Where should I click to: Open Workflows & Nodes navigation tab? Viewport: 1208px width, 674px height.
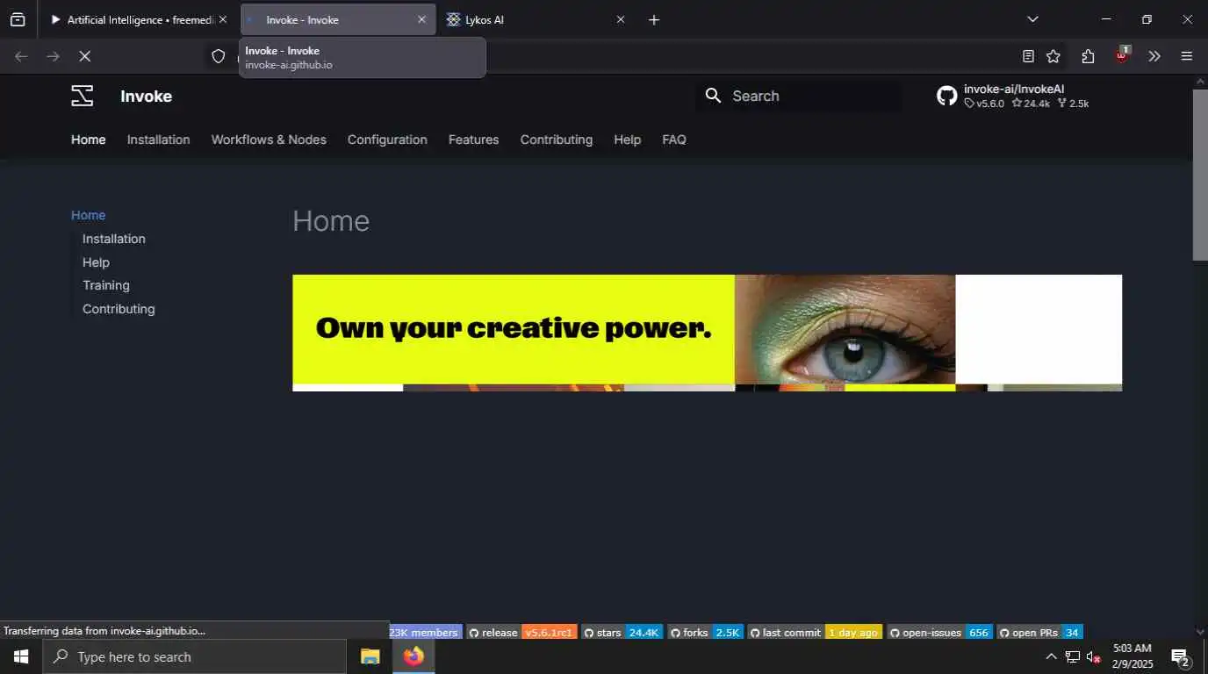[x=269, y=140]
